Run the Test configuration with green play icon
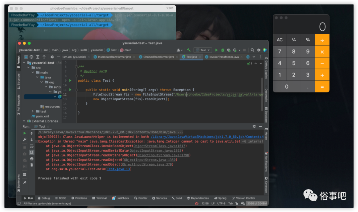This screenshot has width=358, height=212. tap(216, 50)
